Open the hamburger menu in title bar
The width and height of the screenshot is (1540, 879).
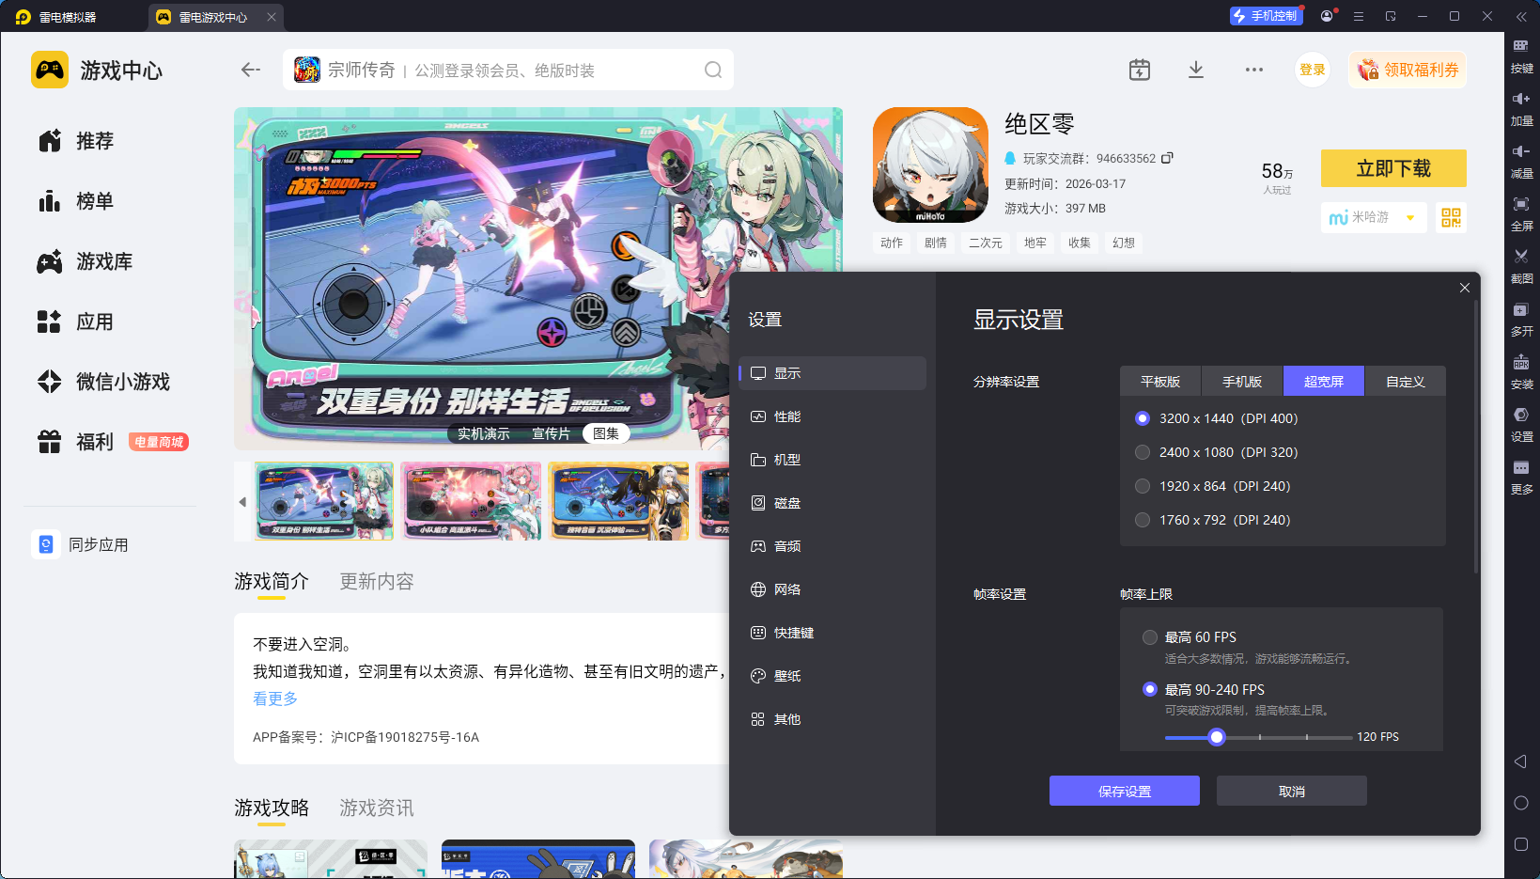pyautogui.click(x=1359, y=16)
